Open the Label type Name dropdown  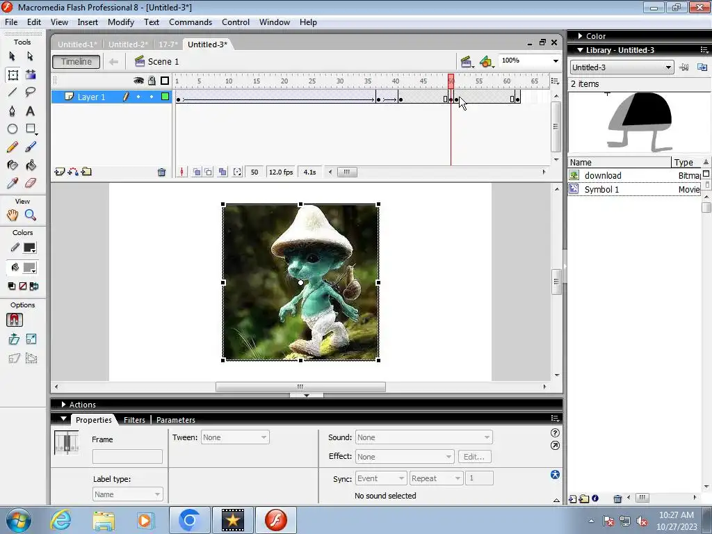tap(127, 494)
